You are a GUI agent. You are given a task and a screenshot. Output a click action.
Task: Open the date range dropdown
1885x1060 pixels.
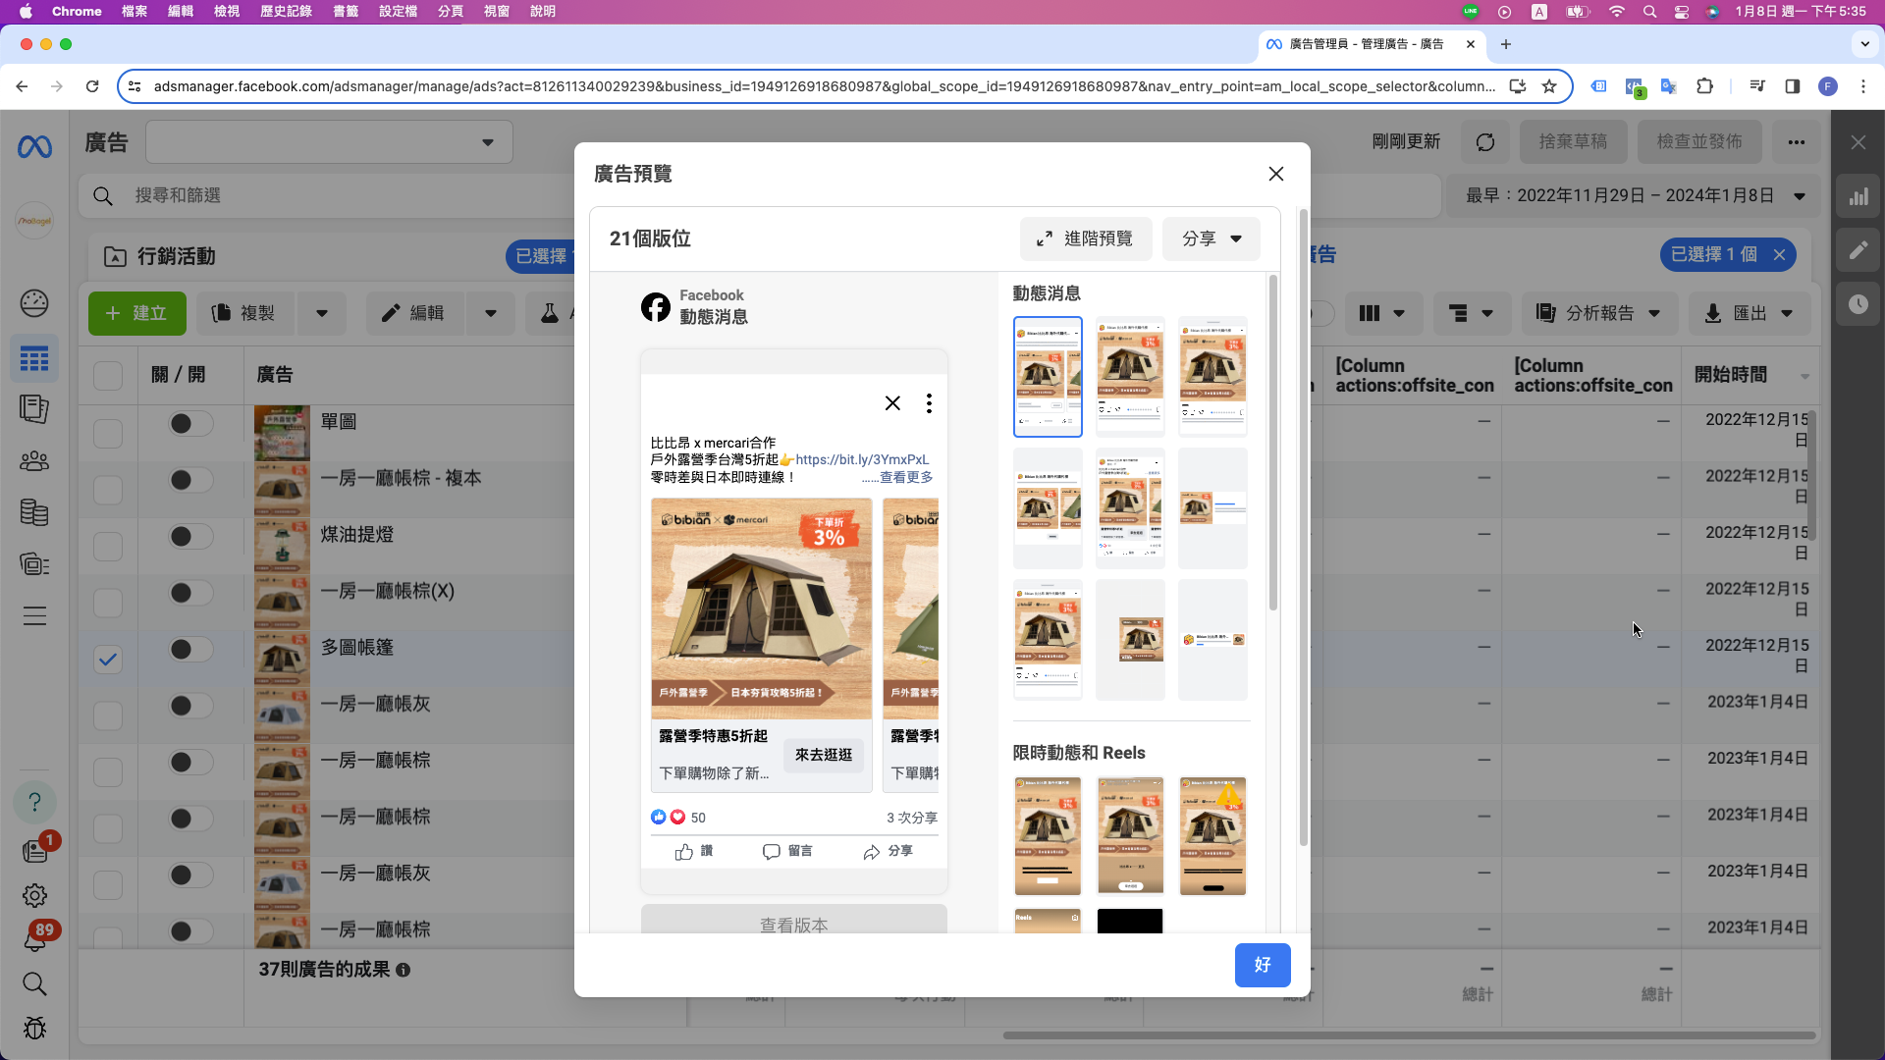click(1634, 195)
